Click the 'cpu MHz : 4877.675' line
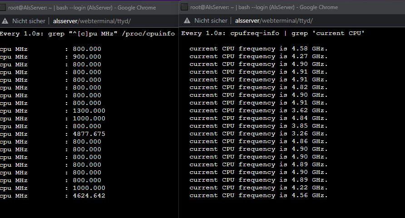 pos(53,134)
